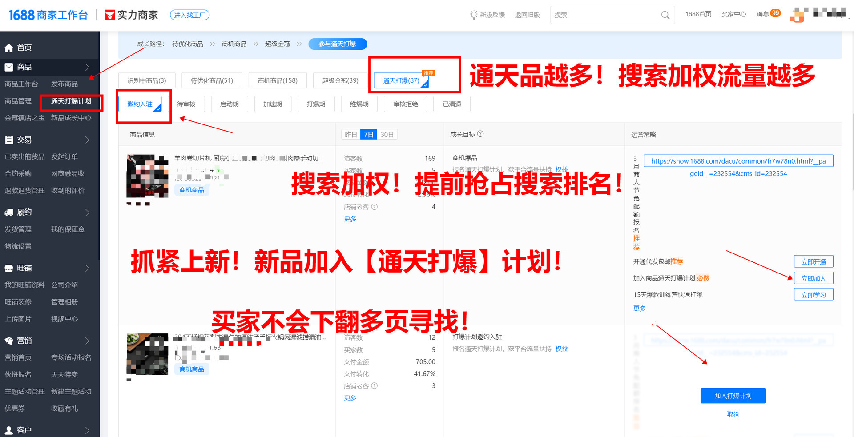This screenshot has height=437, width=854.
Task: Click the home icon in sidebar
Action: (9, 48)
